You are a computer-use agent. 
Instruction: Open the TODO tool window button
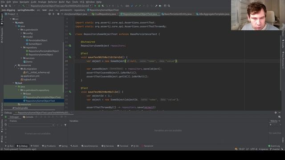point(35,146)
